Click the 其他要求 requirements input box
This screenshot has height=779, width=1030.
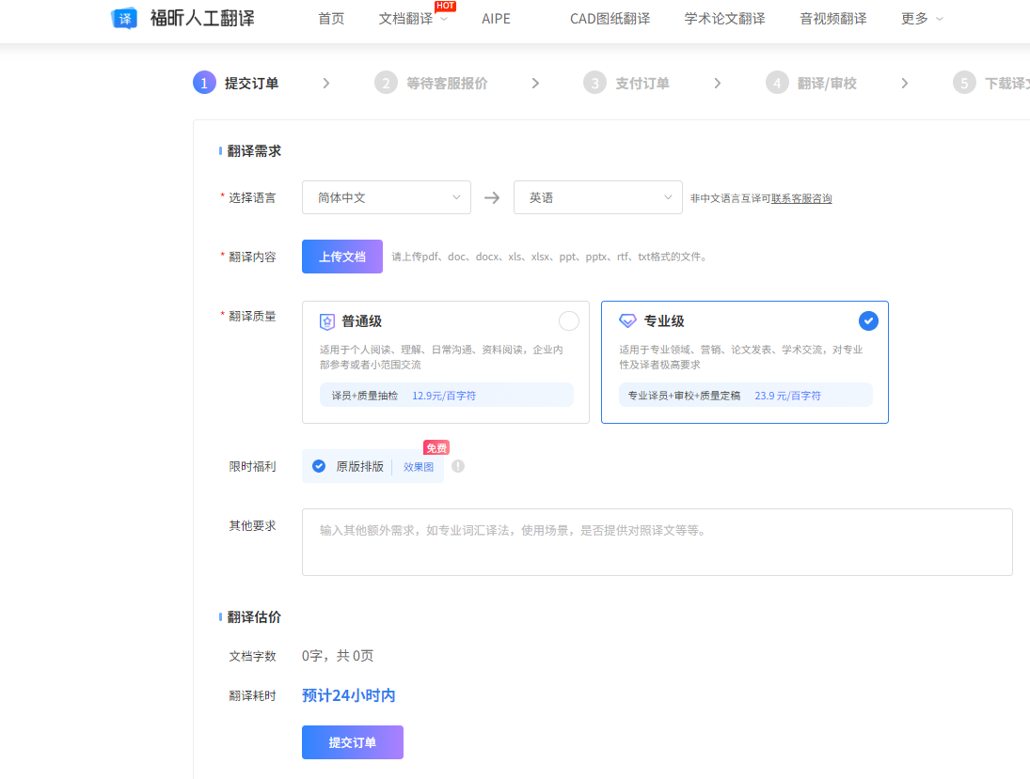pyautogui.click(x=657, y=540)
